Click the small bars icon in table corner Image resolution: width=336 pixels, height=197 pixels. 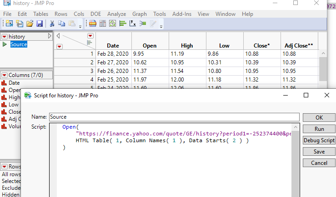(x=90, y=43)
